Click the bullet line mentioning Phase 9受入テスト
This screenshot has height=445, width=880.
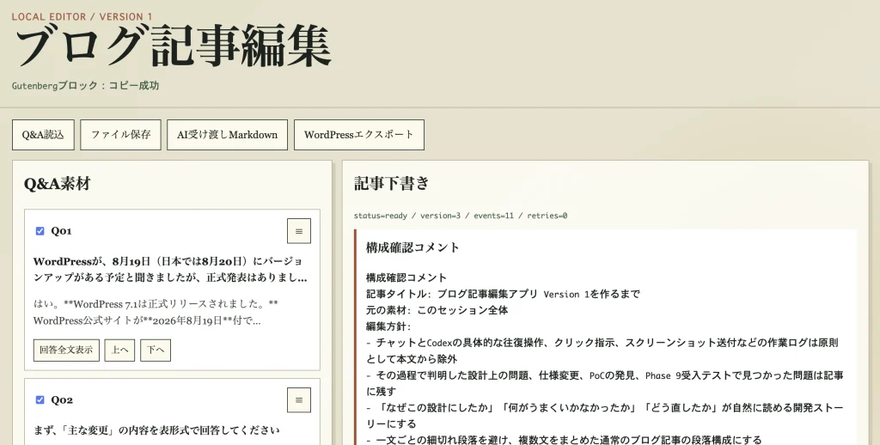pos(604,383)
